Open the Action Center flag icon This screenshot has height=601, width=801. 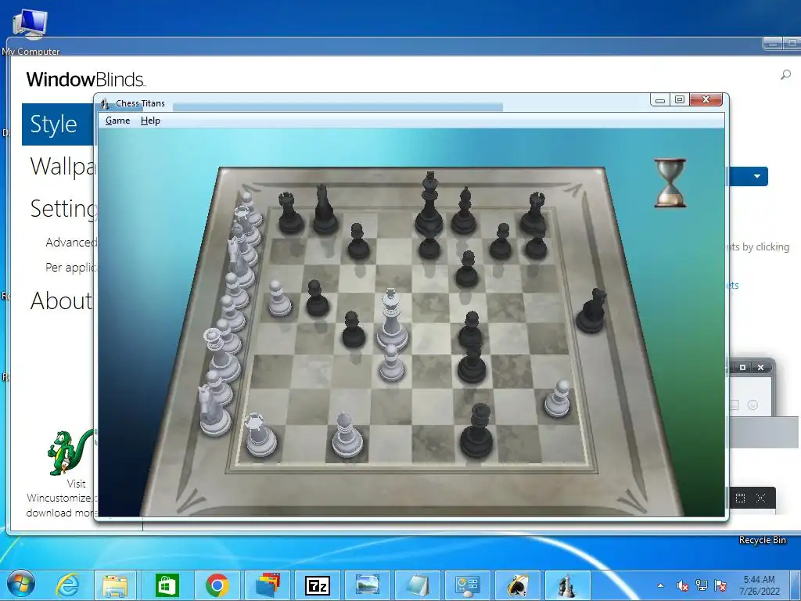point(720,585)
